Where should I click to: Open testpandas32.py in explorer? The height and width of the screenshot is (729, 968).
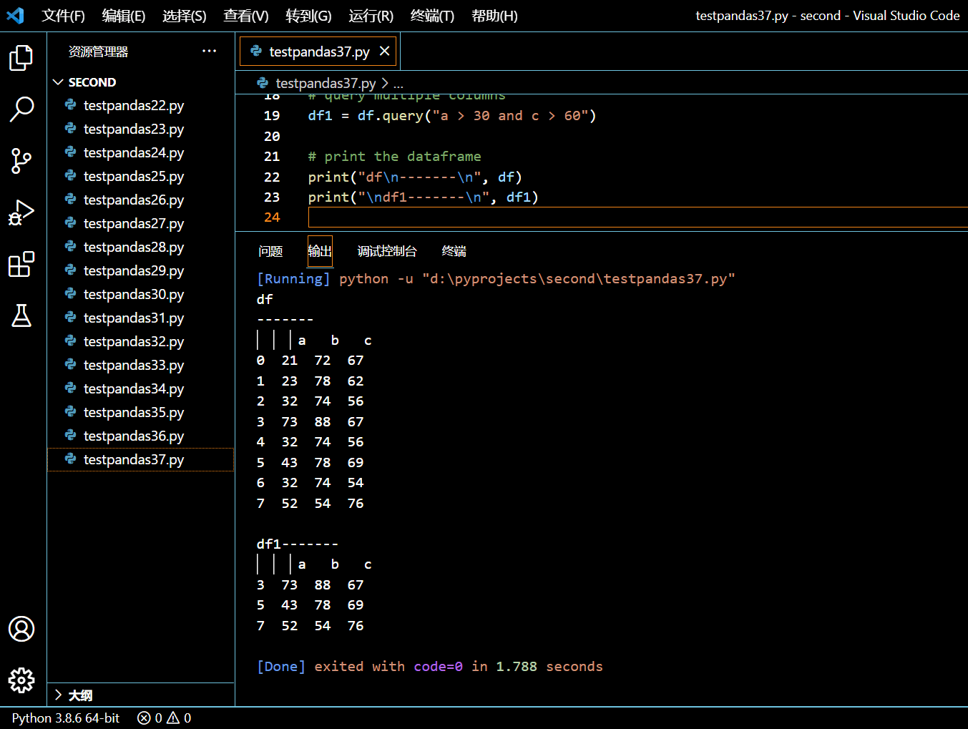(141, 341)
